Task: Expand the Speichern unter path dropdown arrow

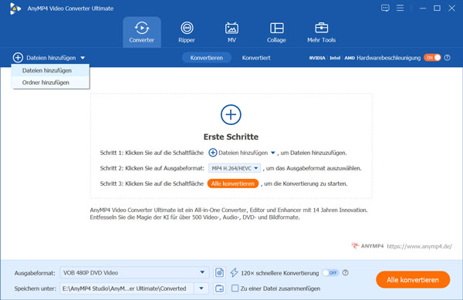Action: (201, 288)
